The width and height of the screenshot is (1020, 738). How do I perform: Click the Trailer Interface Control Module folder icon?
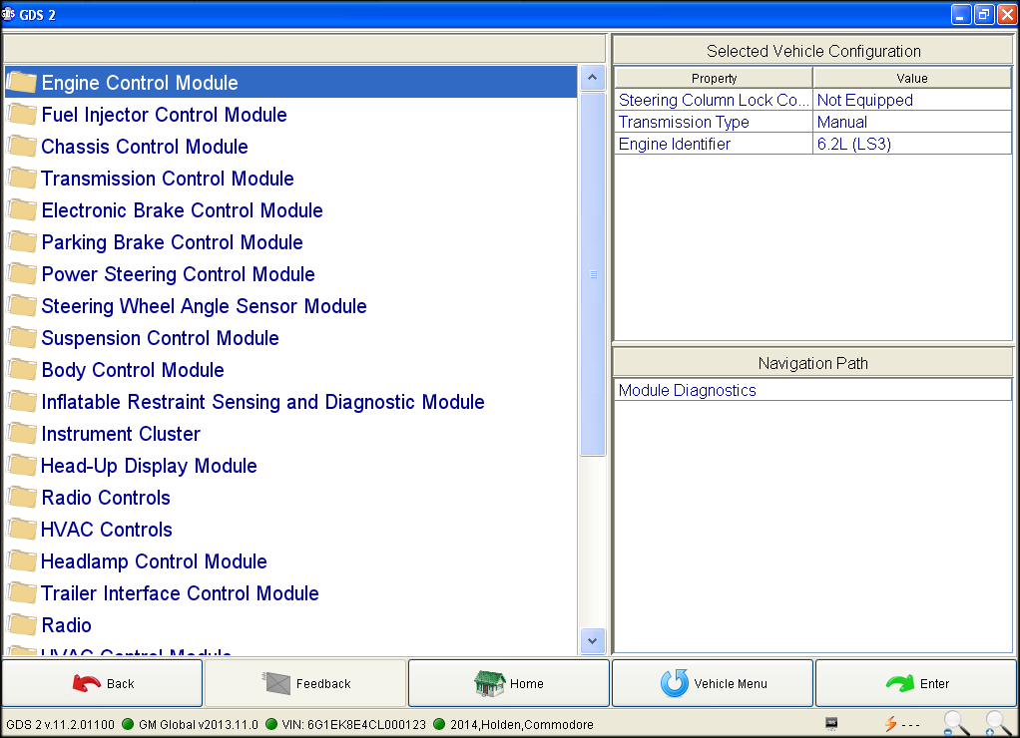point(22,592)
